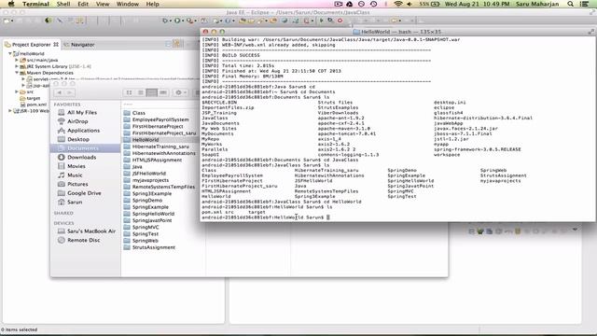
Task: Select Documents in Finder sidebar
Action: pos(85,148)
